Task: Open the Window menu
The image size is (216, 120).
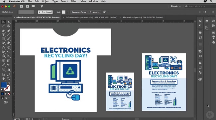Action: pyautogui.click(x=93, y=1)
